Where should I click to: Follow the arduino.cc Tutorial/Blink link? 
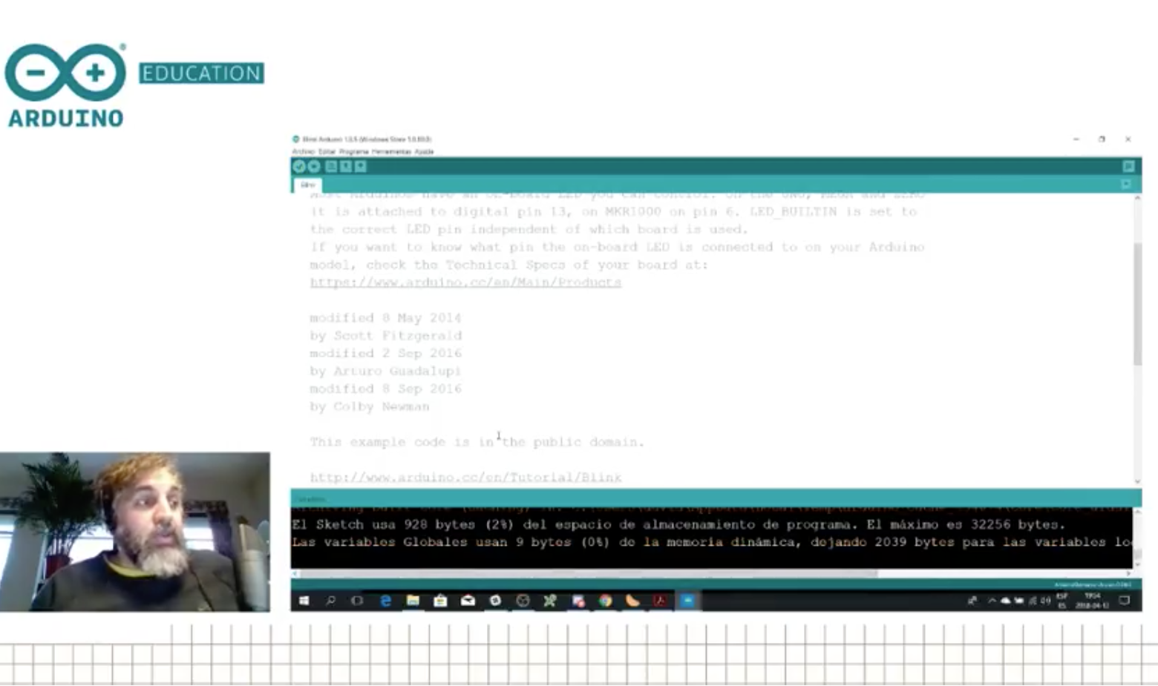(465, 478)
